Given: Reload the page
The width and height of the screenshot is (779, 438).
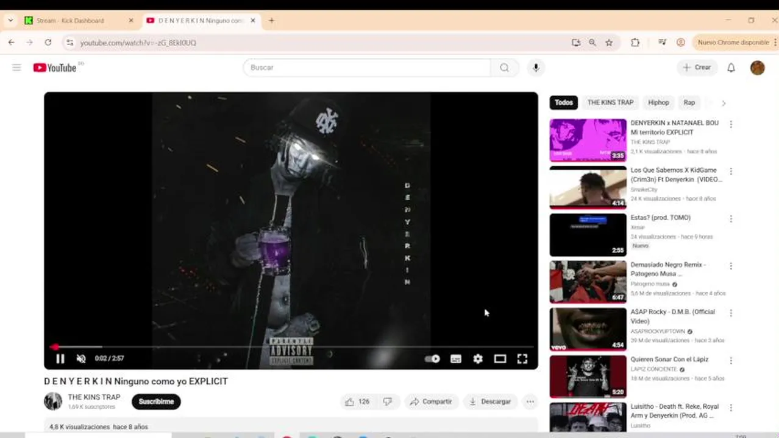Looking at the screenshot, I should [x=48, y=43].
